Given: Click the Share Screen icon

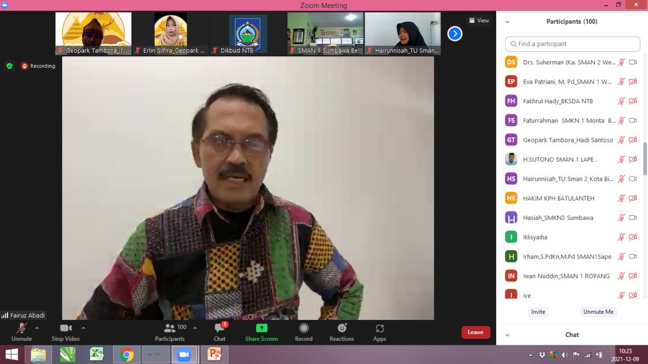Looking at the screenshot, I should [261, 329].
